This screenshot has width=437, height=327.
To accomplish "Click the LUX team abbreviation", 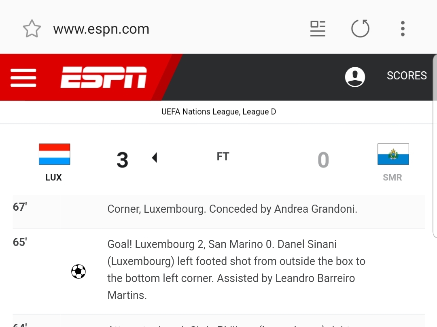I will (x=53, y=177).
